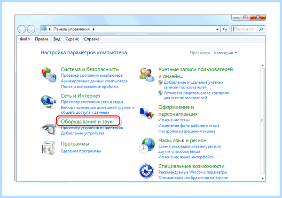Open the Категория view dropdown

point(226,53)
